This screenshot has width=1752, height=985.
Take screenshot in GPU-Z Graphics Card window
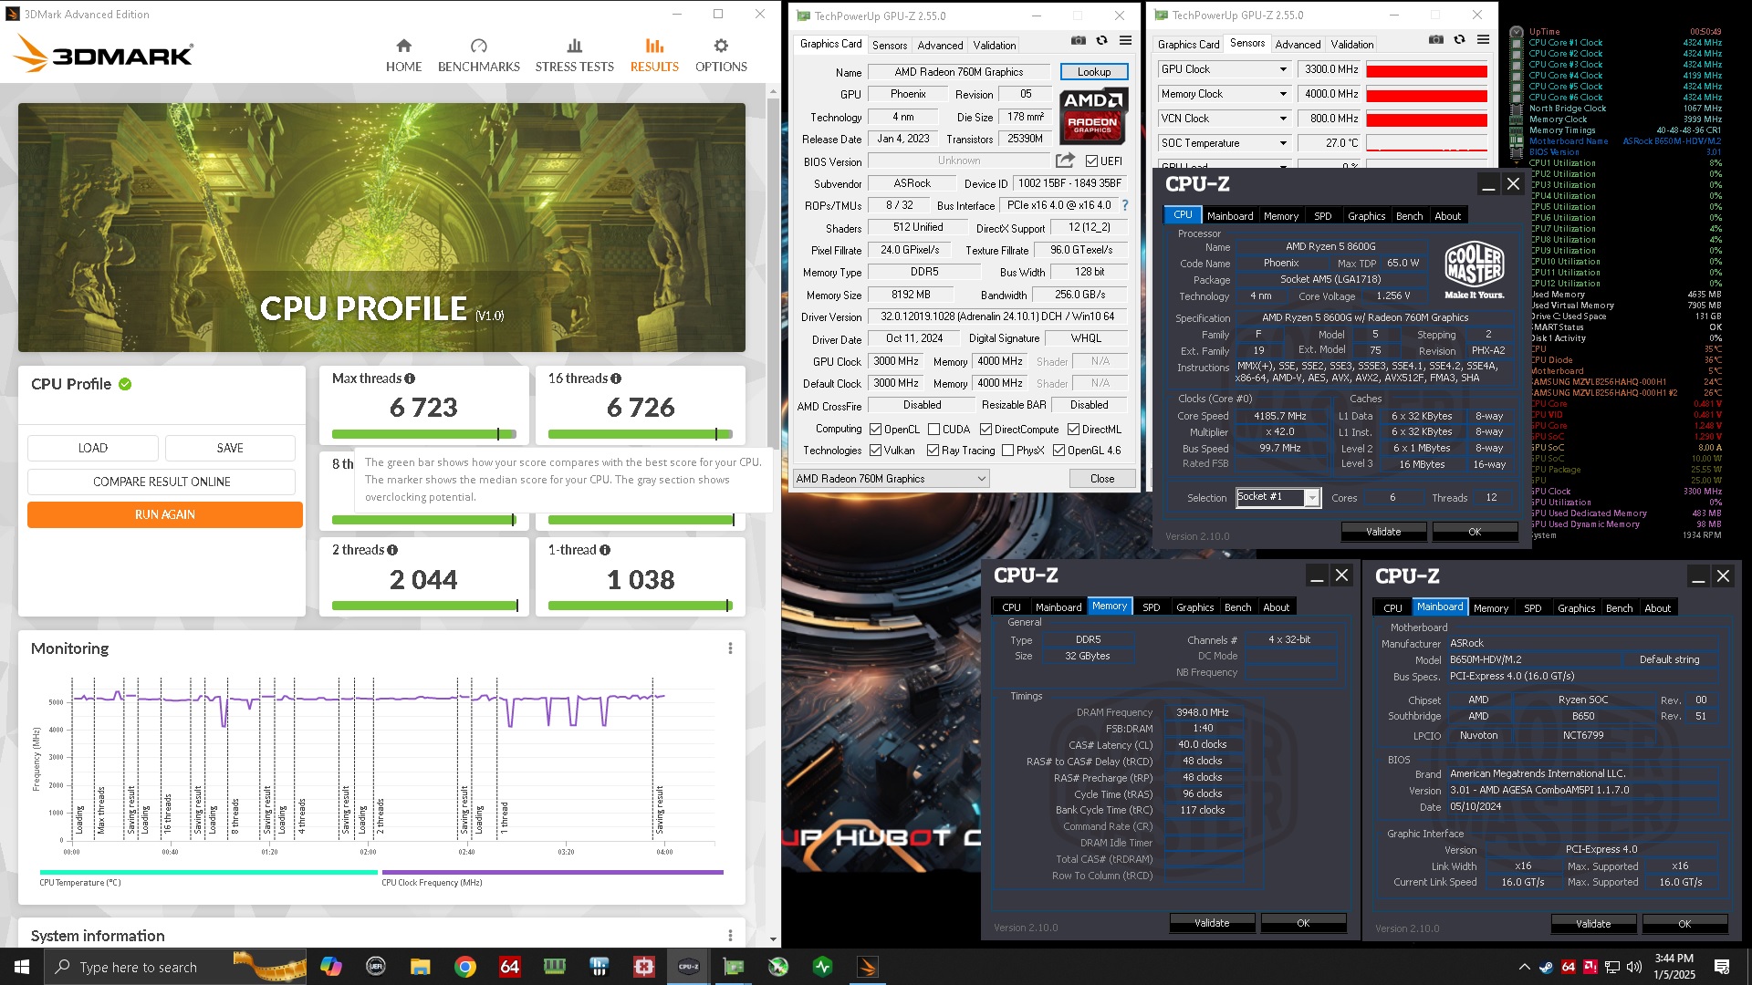click(1079, 41)
